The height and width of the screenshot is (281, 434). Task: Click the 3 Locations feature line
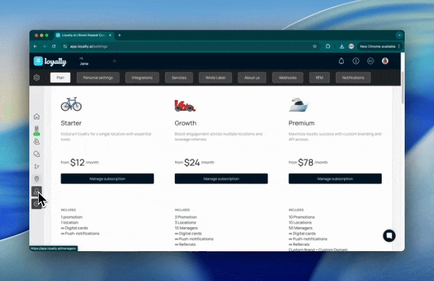tap(185, 222)
